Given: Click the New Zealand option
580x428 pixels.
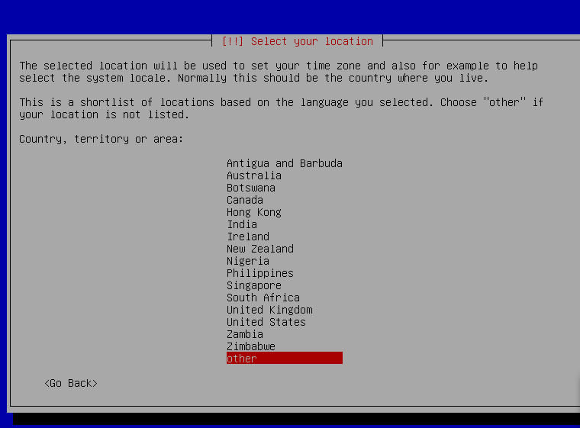Looking at the screenshot, I should (260, 249).
